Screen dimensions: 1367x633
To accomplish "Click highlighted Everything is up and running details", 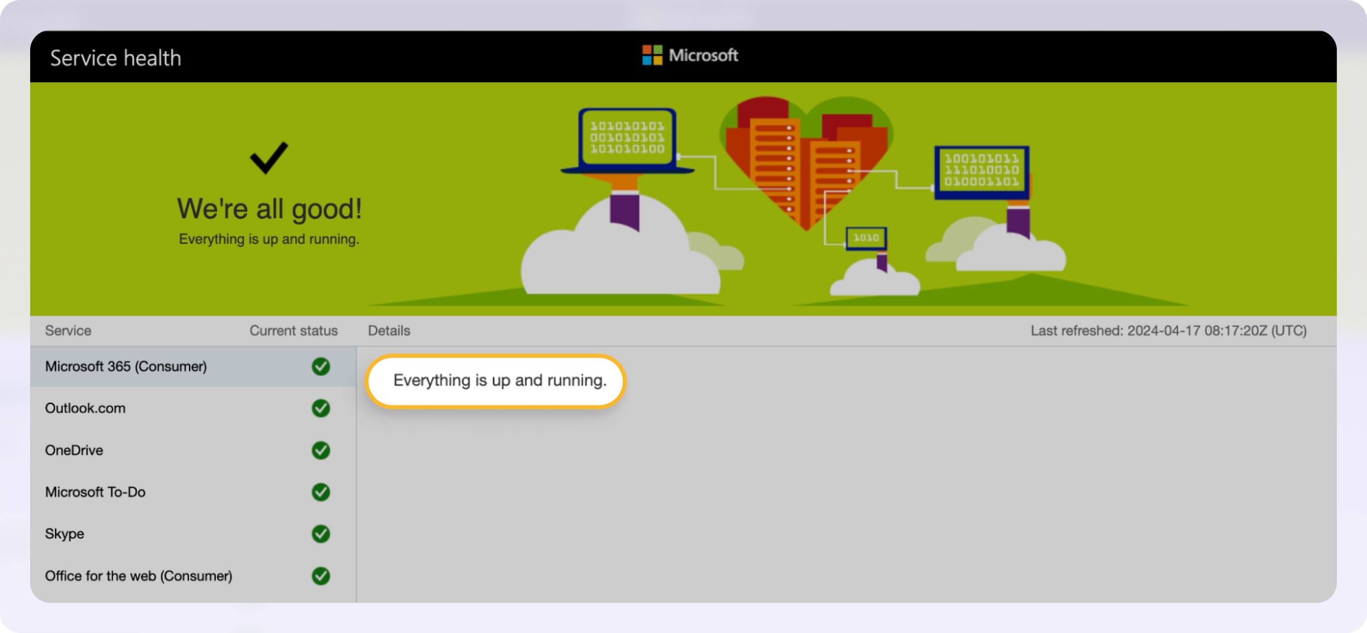I will tap(499, 380).
